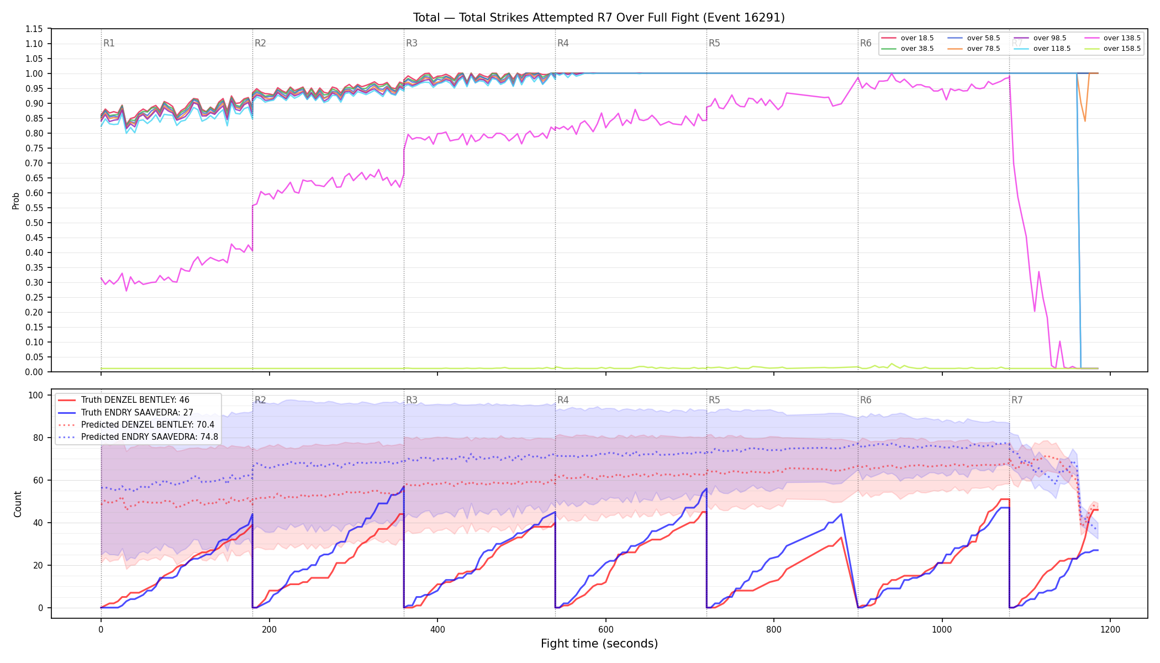Click the Count axis tick label 20
Viewport: 1160px width, 663px height.
pos(38,565)
